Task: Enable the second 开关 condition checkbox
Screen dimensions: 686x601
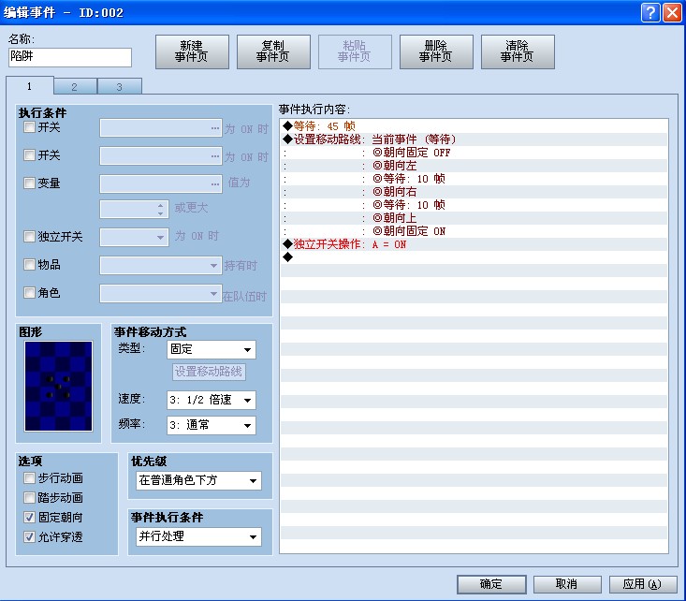Action: click(x=29, y=155)
